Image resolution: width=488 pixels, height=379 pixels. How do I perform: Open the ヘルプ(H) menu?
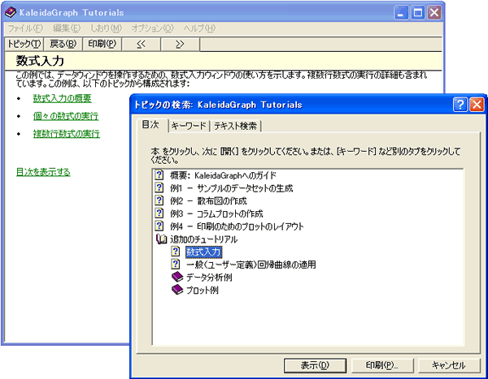click(199, 28)
